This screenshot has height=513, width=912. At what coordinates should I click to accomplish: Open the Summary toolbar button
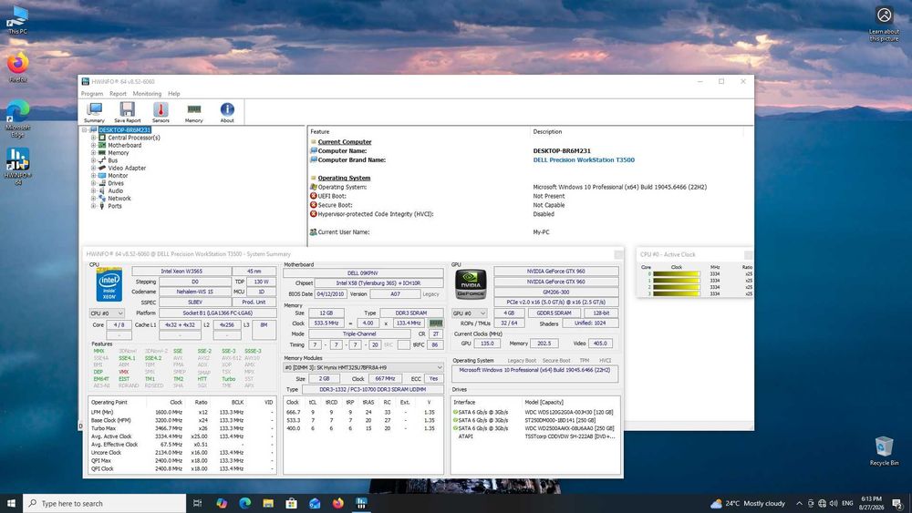click(x=94, y=112)
